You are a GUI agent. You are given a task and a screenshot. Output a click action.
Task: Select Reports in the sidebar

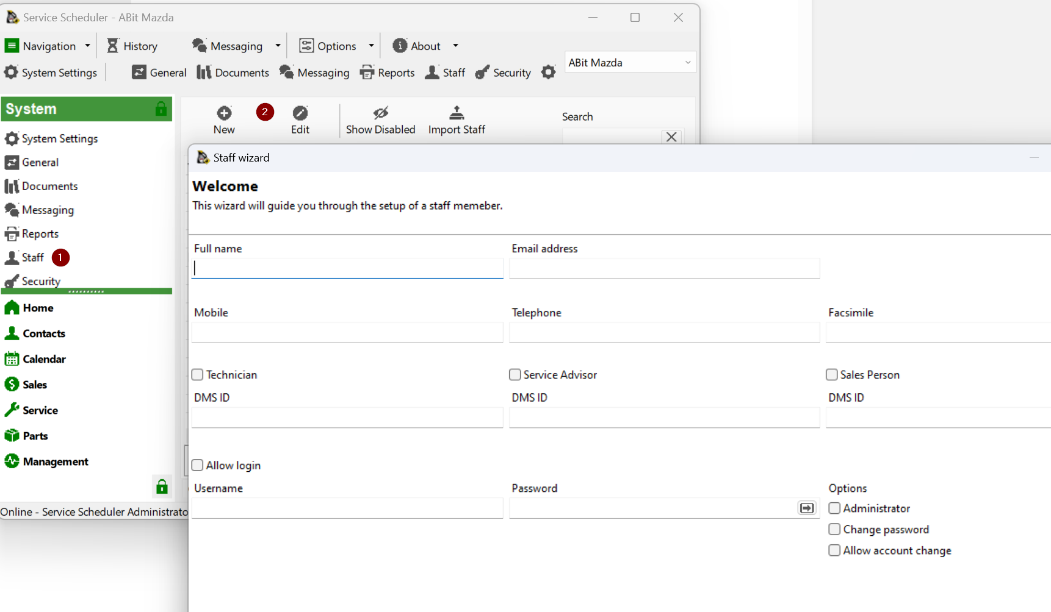[x=32, y=233]
